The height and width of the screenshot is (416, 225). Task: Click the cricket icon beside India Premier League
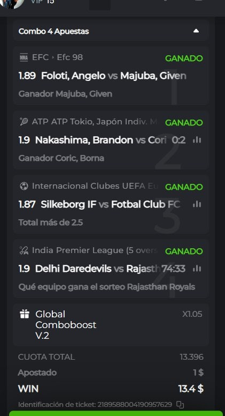click(24, 250)
